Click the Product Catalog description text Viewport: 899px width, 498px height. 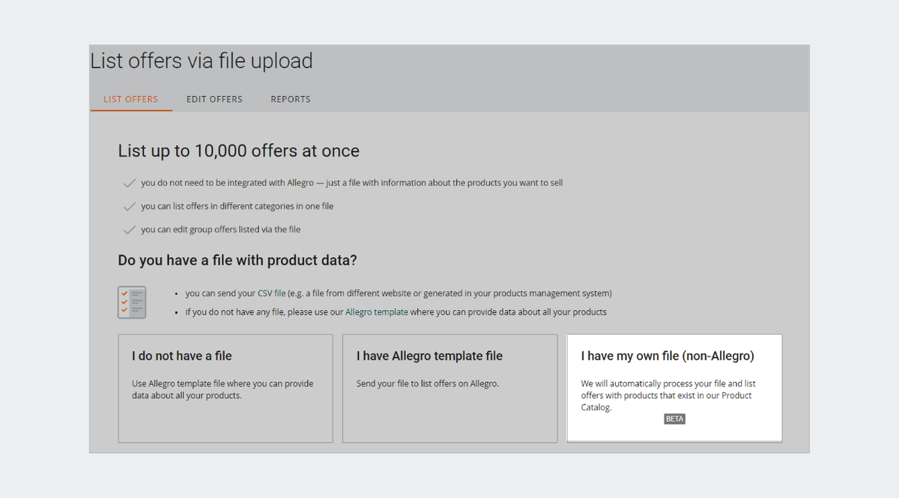tap(668, 395)
